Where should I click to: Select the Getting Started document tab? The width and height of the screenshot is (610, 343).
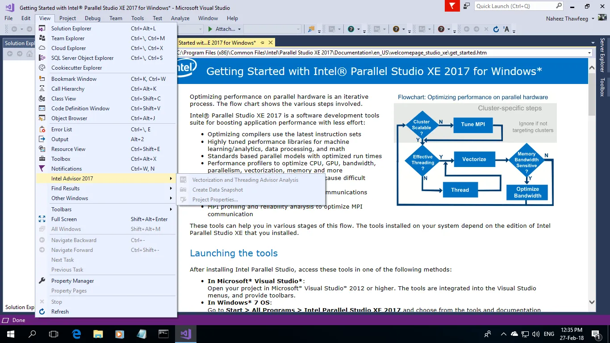pyautogui.click(x=217, y=42)
